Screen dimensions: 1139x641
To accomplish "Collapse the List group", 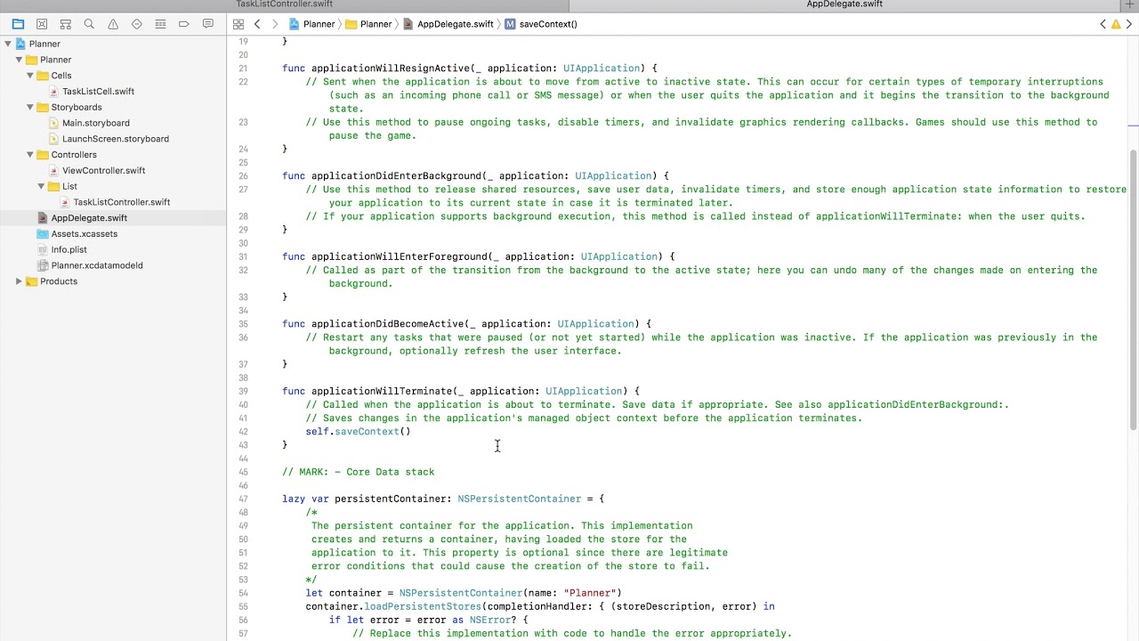I will (x=41, y=186).
